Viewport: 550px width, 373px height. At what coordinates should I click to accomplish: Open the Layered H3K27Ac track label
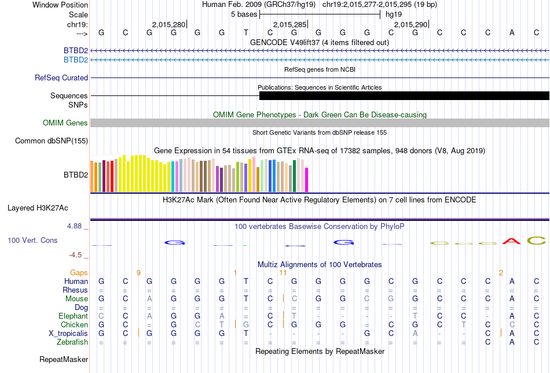coord(38,208)
